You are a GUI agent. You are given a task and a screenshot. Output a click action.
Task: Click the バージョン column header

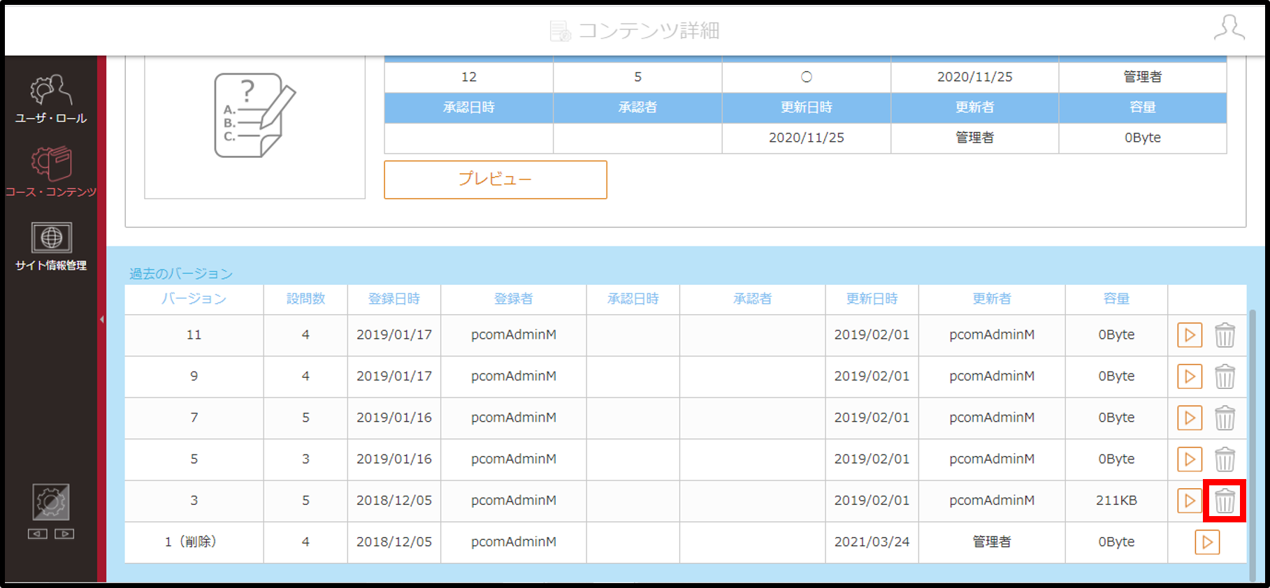[194, 299]
